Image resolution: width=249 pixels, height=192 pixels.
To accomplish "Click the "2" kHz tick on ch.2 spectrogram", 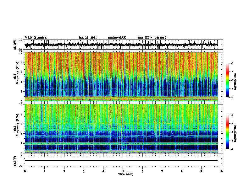I will click(x=22, y=143).
